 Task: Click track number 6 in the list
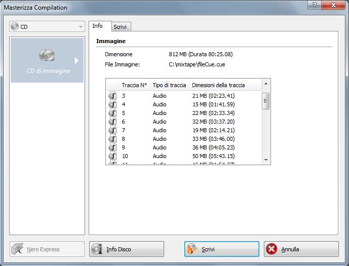124,122
